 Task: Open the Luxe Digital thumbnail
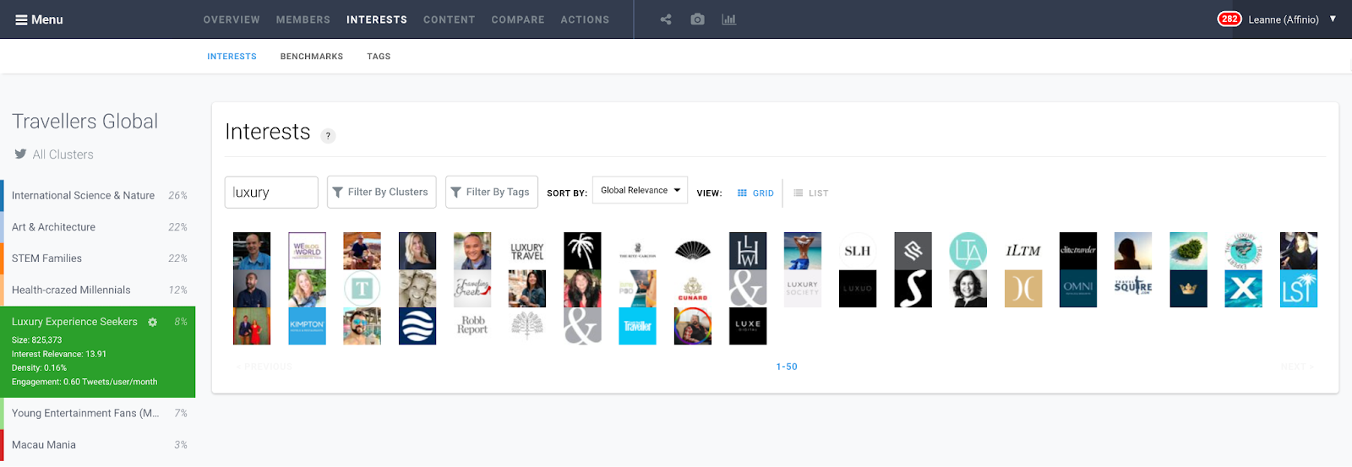(748, 326)
